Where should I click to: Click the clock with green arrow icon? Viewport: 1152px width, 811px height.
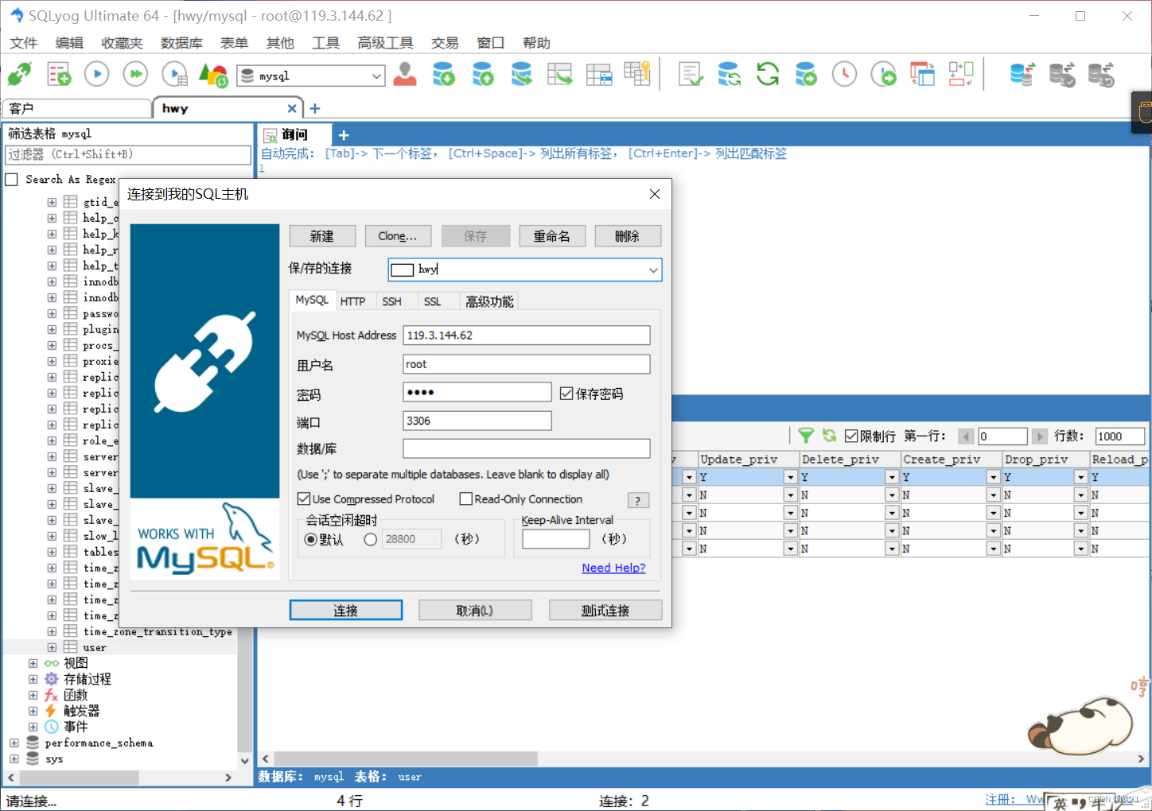click(x=883, y=75)
